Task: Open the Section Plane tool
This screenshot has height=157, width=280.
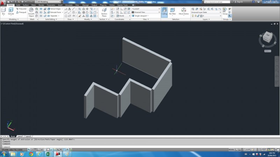Action: (x=104, y=12)
